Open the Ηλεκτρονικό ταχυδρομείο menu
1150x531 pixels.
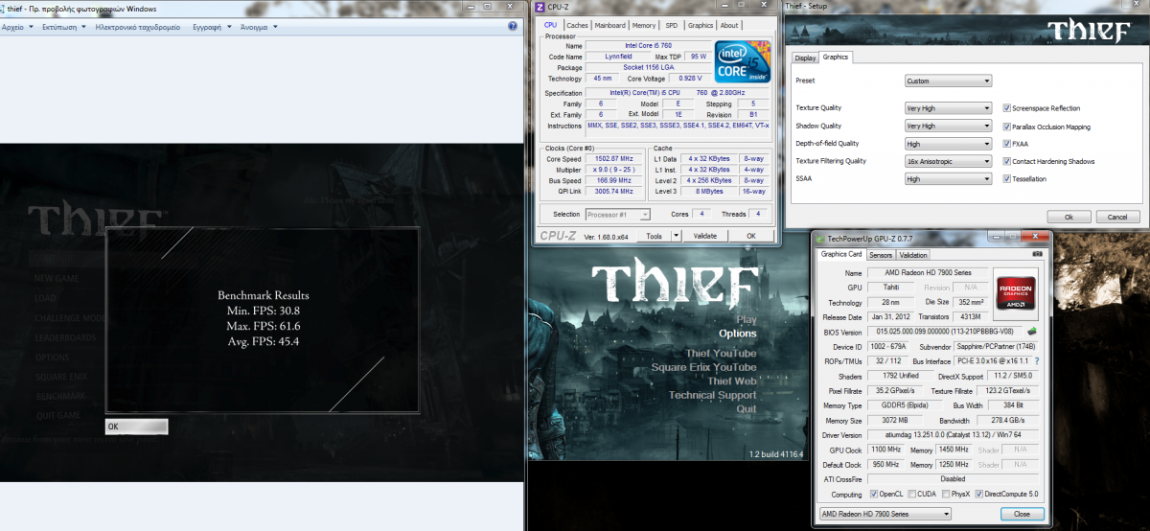point(137,27)
